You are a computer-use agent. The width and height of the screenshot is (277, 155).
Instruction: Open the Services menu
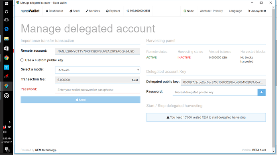click(93, 11)
